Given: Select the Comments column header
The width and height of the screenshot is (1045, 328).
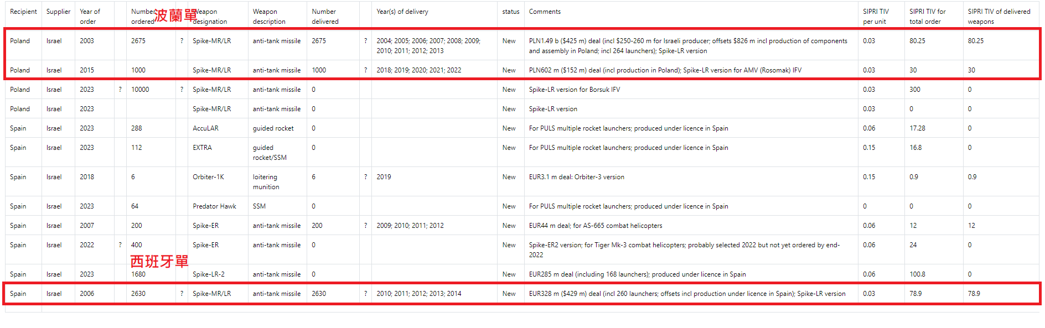Looking at the screenshot, I should point(545,12).
